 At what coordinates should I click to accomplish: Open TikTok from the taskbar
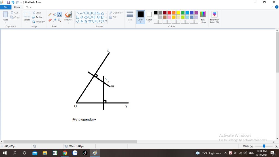pos(85,153)
